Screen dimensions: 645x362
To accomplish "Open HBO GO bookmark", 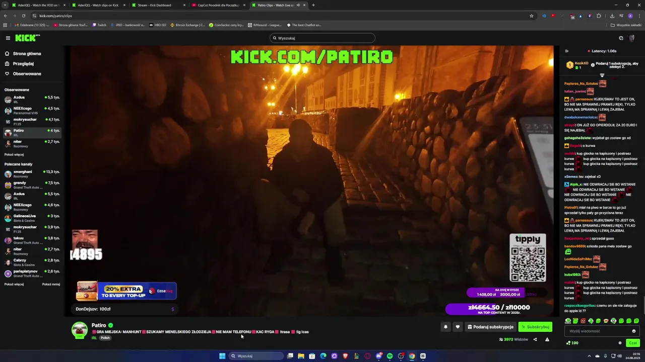I will (x=158, y=25).
